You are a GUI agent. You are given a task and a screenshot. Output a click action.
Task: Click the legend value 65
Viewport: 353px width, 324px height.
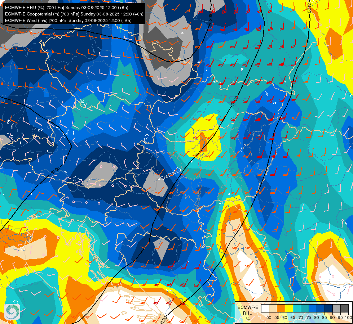point(293,318)
